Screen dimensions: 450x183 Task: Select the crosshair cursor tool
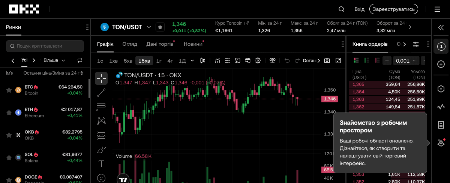coord(101,78)
